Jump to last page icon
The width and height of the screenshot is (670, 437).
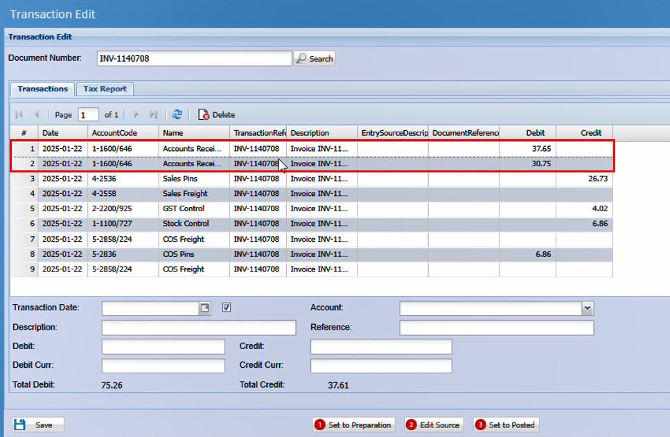[154, 114]
